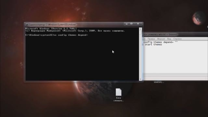Click the cmd prompt line 'sc config themes depend='
Image resolution: width=208 pixels, height=117 pixels.
pos(57,35)
